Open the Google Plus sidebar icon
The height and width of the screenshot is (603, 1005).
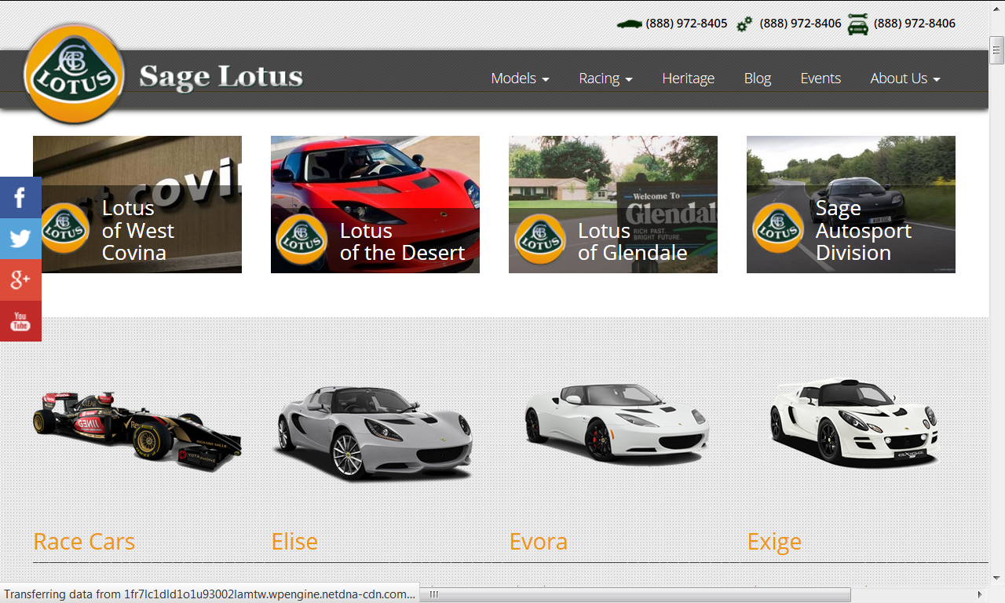20,280
